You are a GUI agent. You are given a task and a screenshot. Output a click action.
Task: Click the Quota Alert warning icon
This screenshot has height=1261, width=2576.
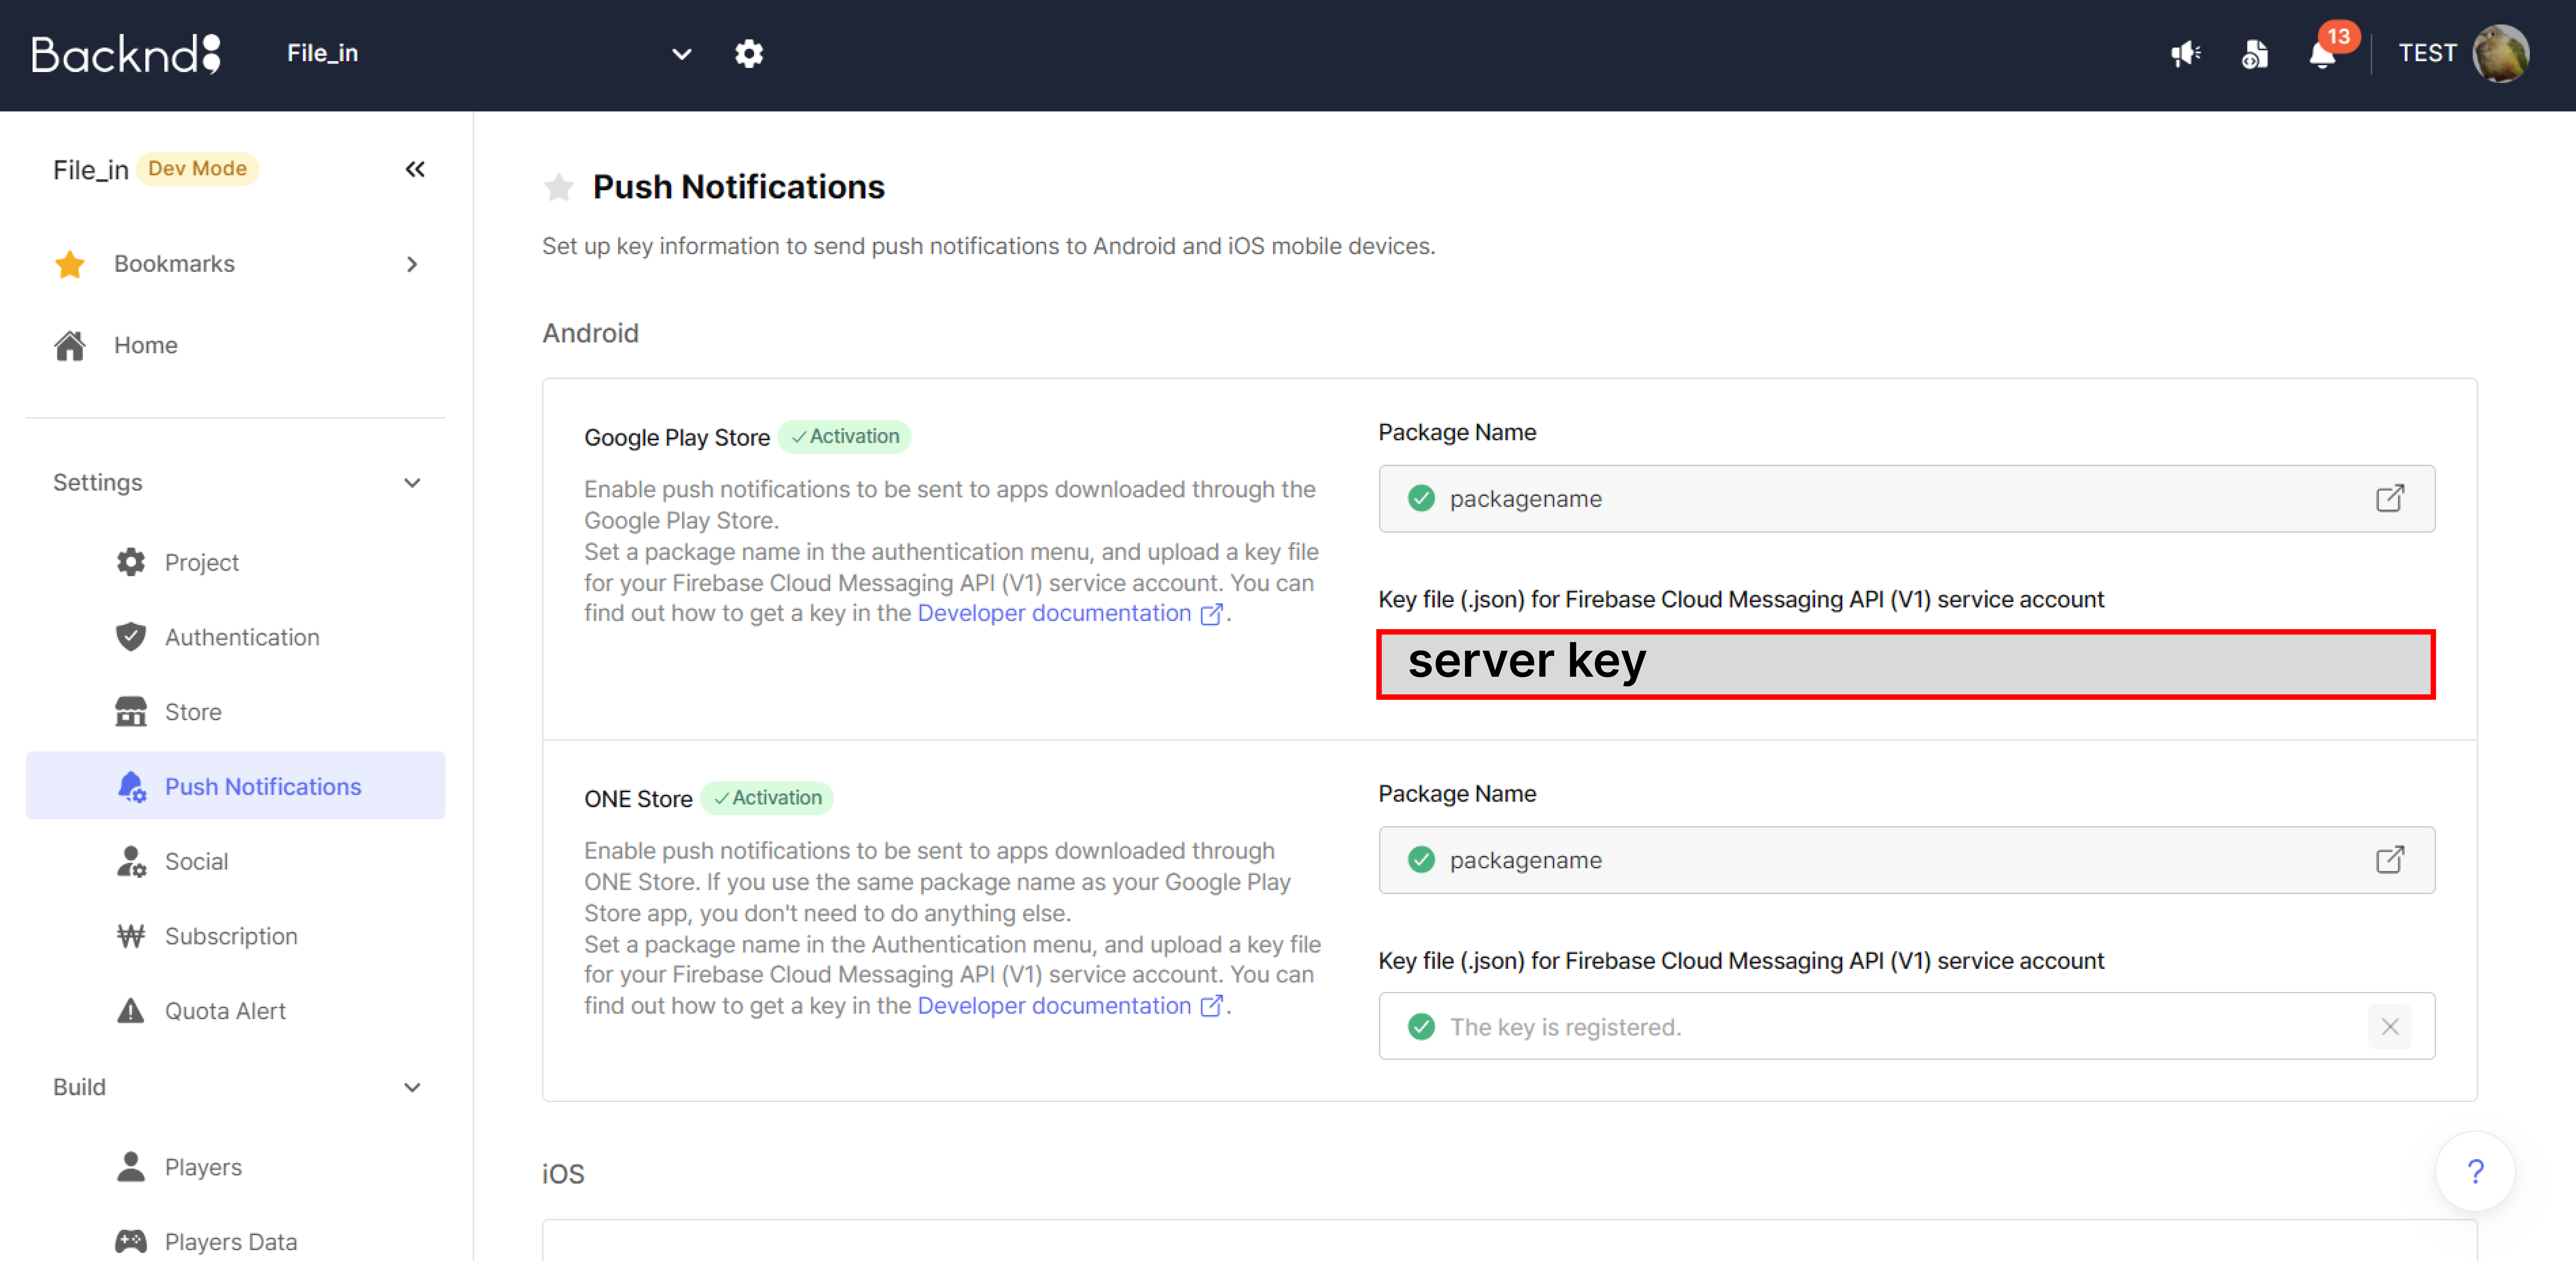click(131, 1011)
